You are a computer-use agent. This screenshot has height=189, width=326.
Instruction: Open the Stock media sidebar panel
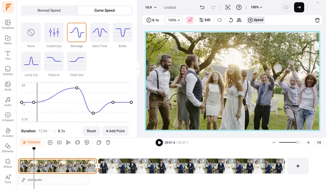click(x=8, y=86)
